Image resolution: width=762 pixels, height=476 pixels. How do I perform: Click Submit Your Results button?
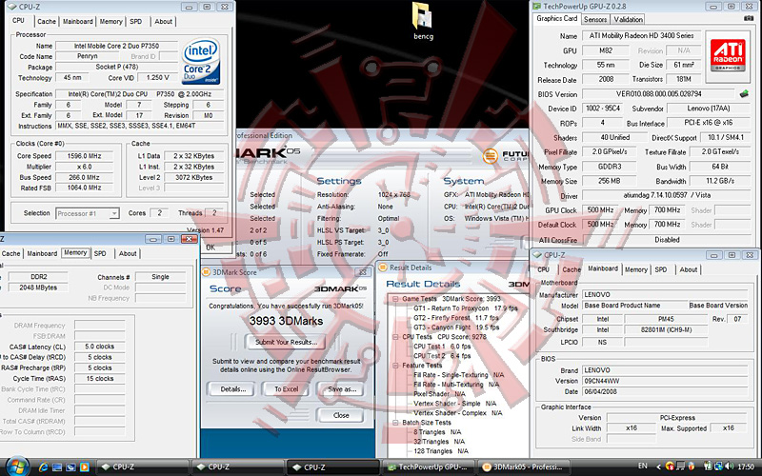tap(287, 342)
